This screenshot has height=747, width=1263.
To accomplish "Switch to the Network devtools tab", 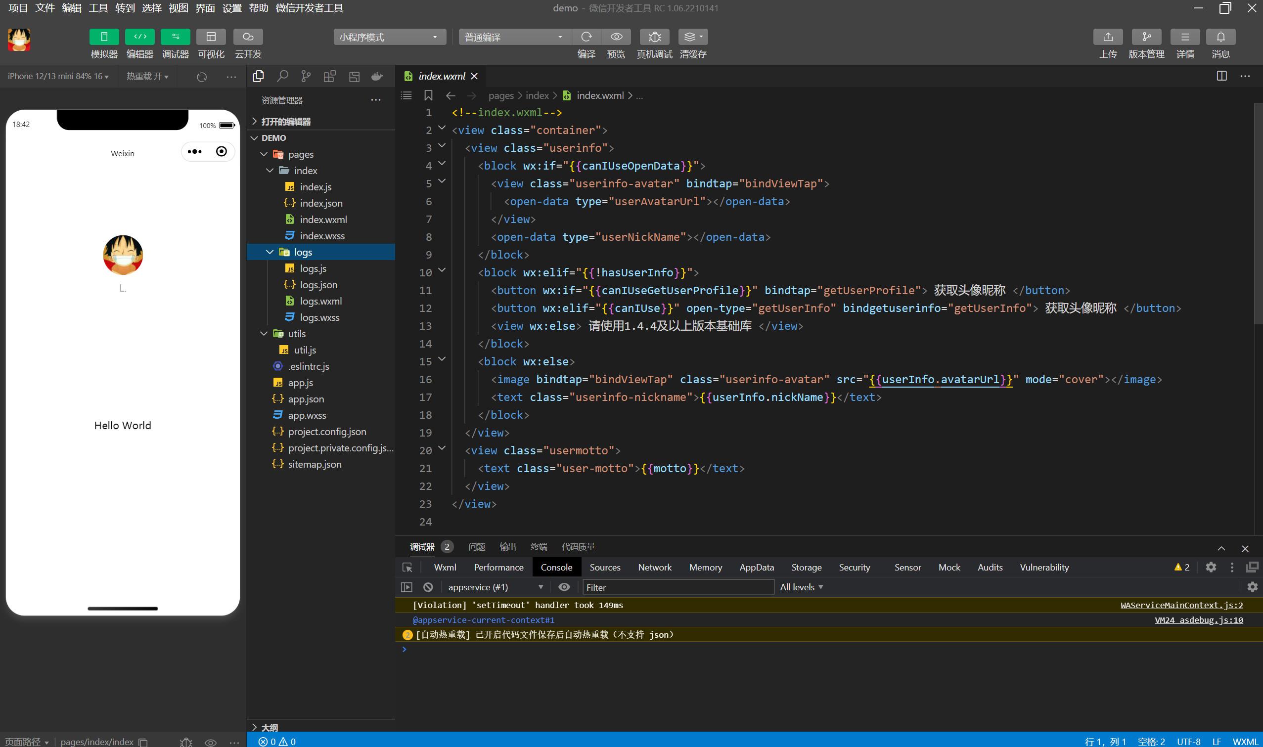I will pyautogui.click(x=654, y=568).
